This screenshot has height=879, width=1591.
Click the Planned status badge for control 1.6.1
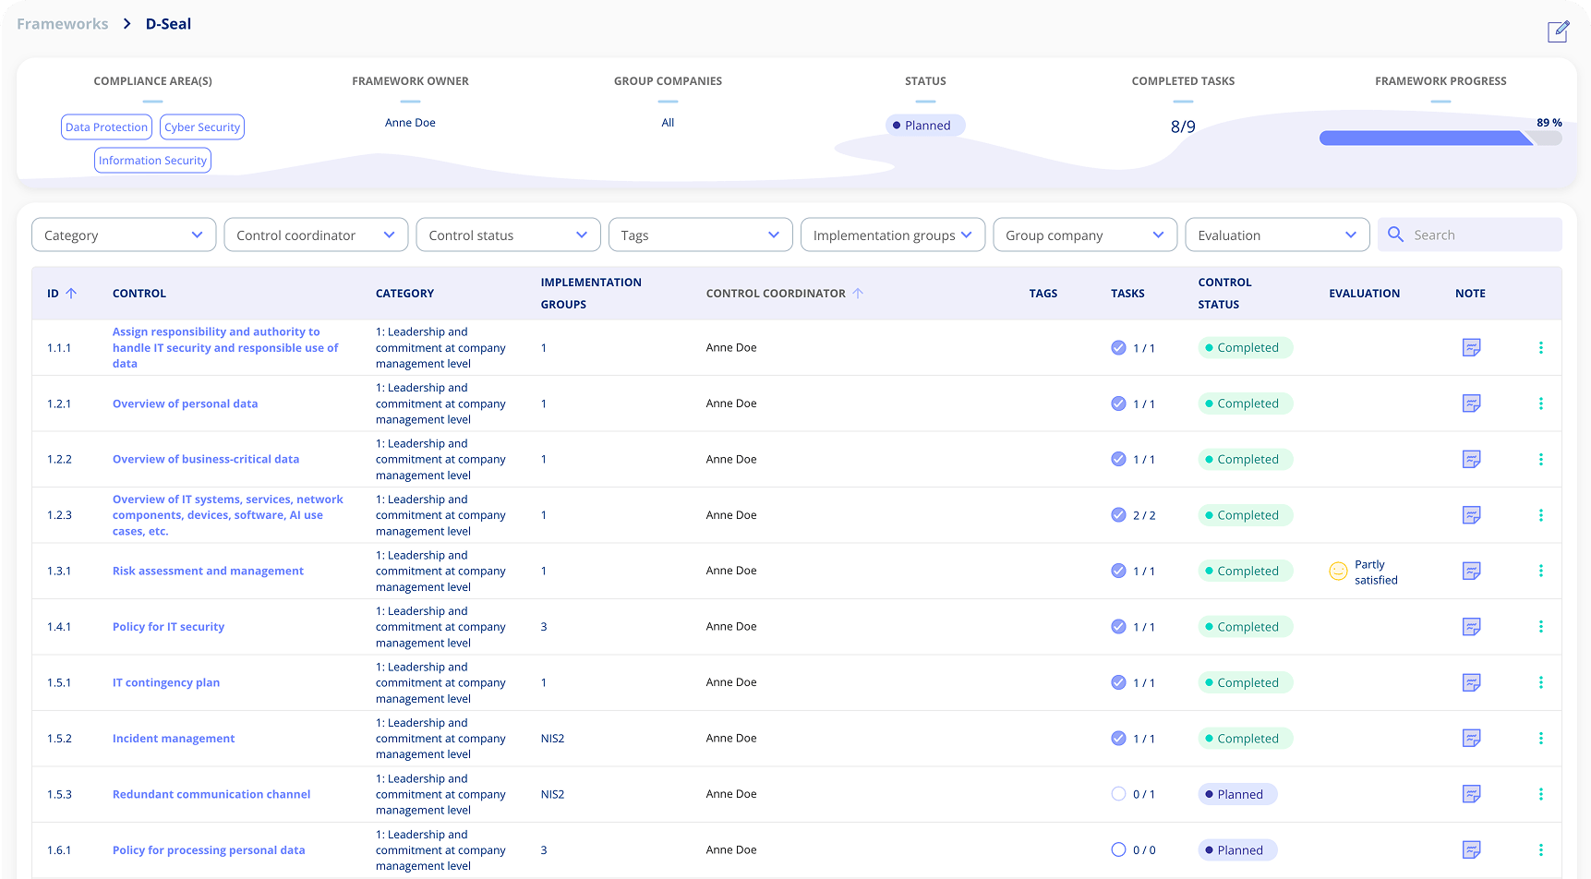tap(1237, 849)
